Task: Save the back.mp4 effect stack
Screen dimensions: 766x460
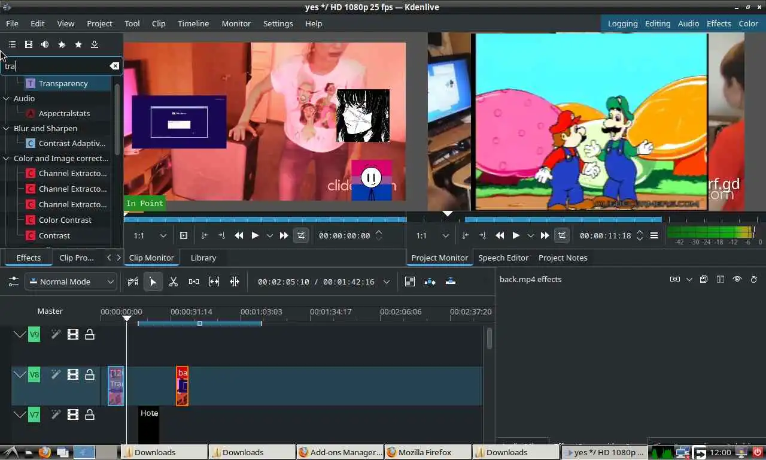Action: tap(704, 279)
